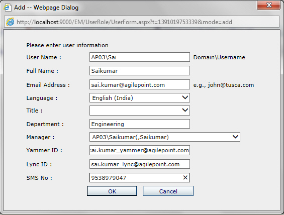The height and width of the screenshot is (215, 284).
Task: Click the IE page icon beside the URL
Action: pyautogui.click(x=10, y=22)
